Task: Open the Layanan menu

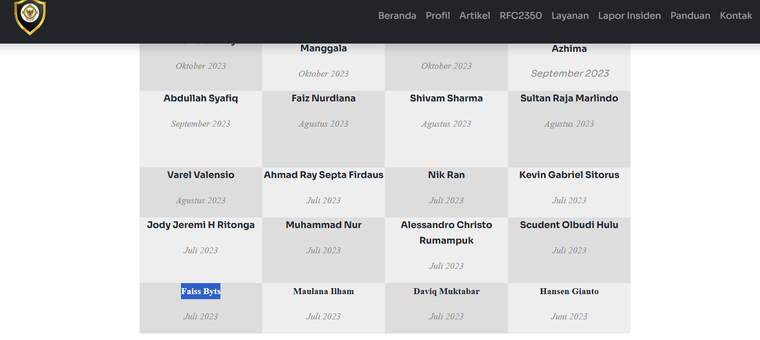Action: [x=569, y=16]
